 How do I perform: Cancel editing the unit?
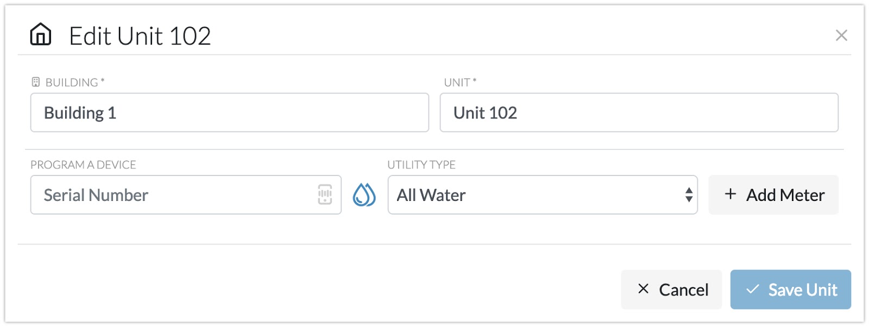[x=671, y=290]
